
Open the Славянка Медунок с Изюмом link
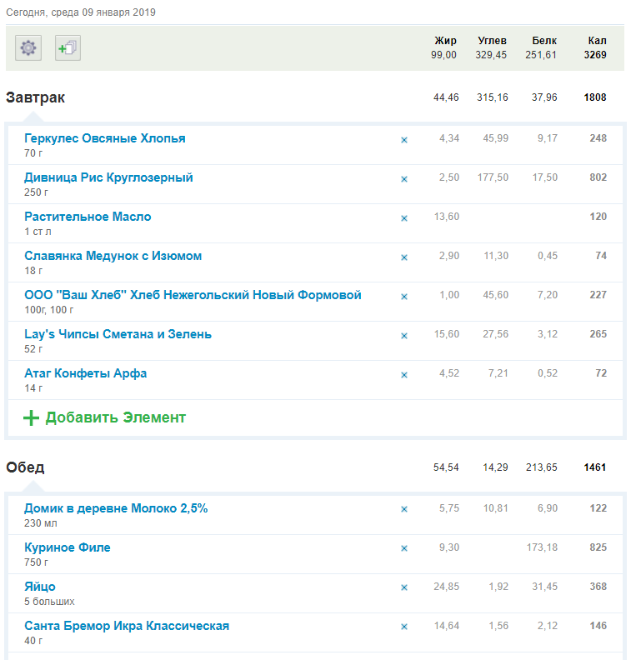pyautogui.click(x=113, y=256)
